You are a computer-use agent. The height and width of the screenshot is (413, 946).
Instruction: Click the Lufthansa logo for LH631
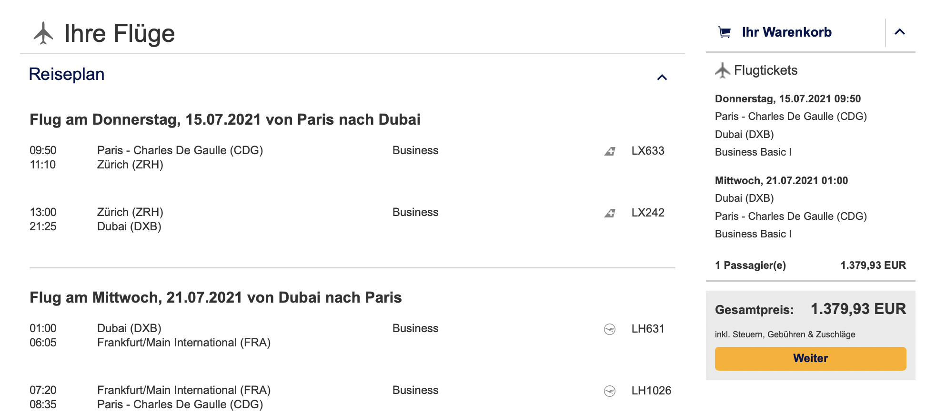pos(610,329)
